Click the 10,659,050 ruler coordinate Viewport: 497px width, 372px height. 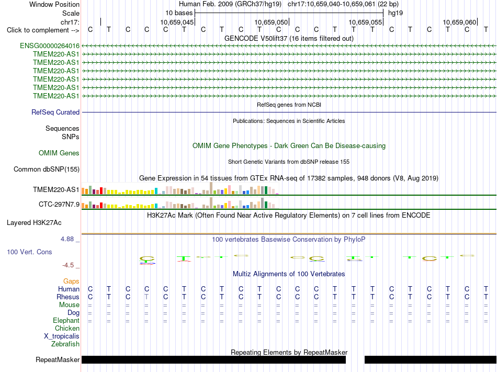[271, 22]
